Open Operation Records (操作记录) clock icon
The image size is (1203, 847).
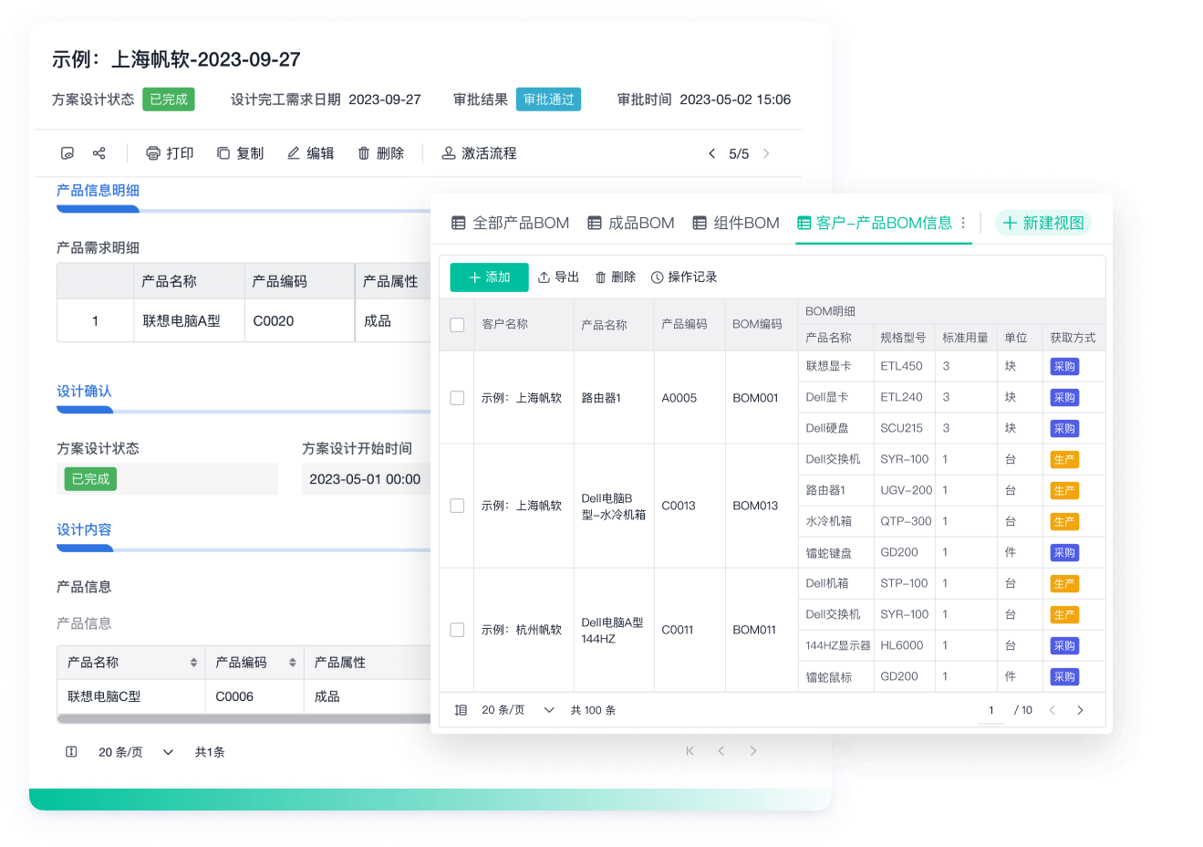tap(657, 277)
